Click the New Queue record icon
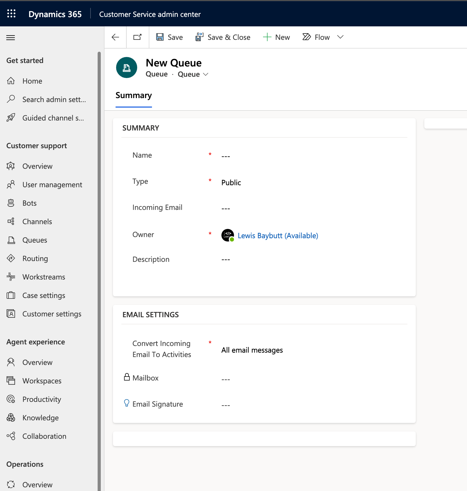 pyautogui.click(x=127, y=68)
